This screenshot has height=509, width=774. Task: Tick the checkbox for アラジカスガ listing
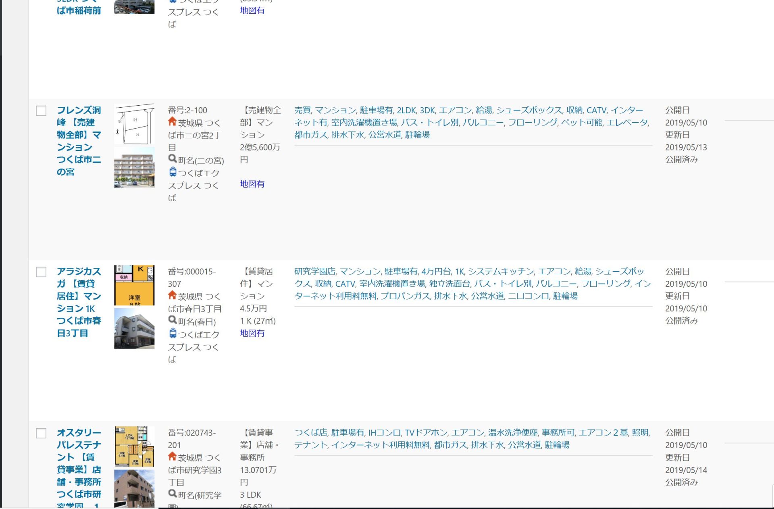[x=41, y=272]
